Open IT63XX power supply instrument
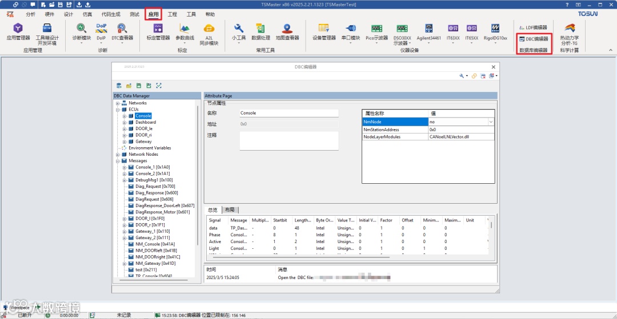 click(453, 32)
